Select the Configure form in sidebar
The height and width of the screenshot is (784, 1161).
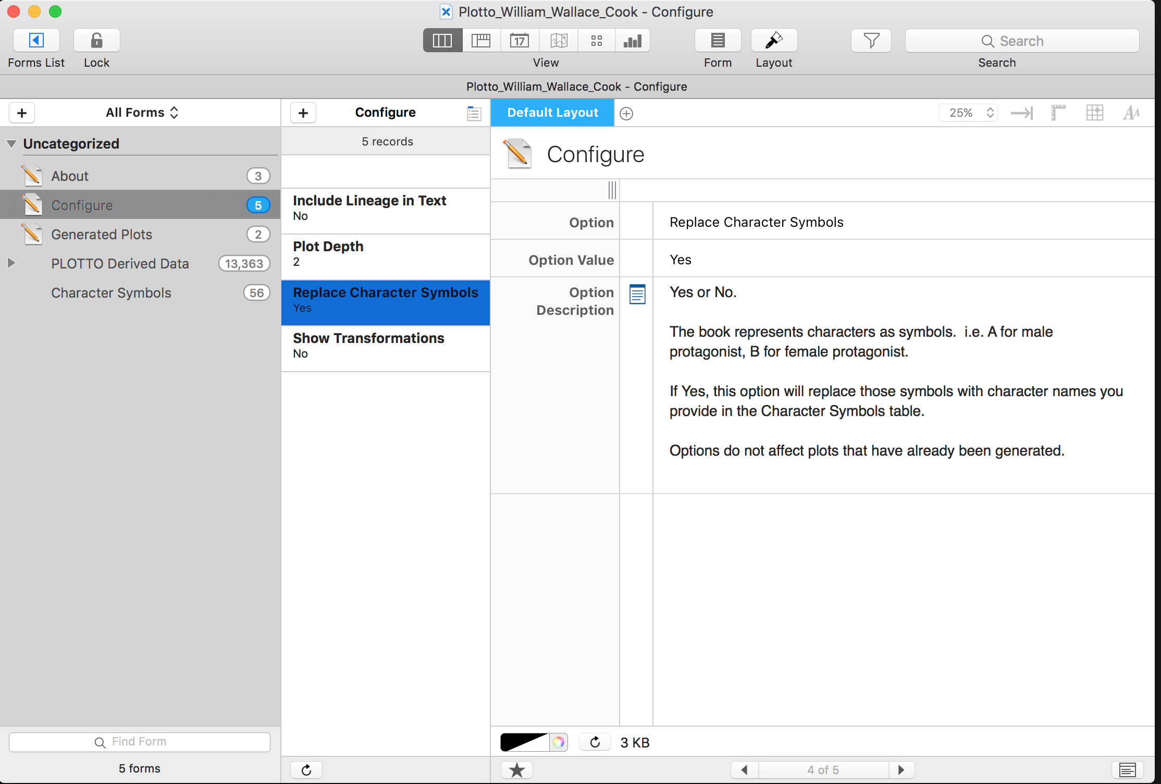point(140,205)
